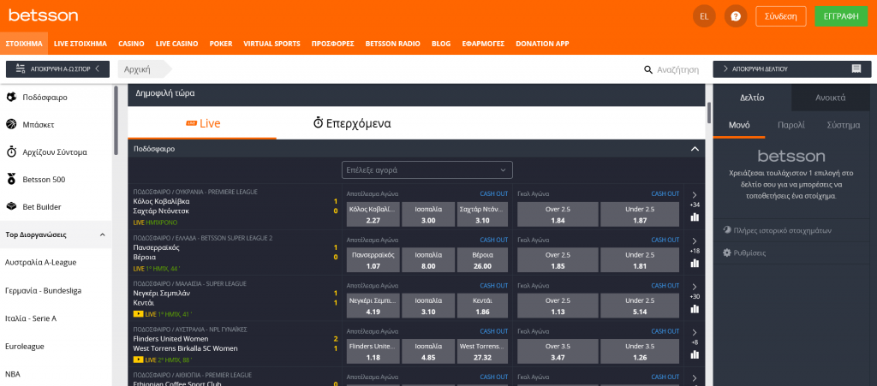
Task: Collapse the Top Διοργανώσεις section
Action: coord(103,235)
